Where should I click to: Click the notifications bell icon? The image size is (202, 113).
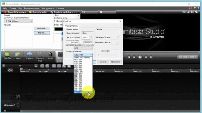[191, 8]
